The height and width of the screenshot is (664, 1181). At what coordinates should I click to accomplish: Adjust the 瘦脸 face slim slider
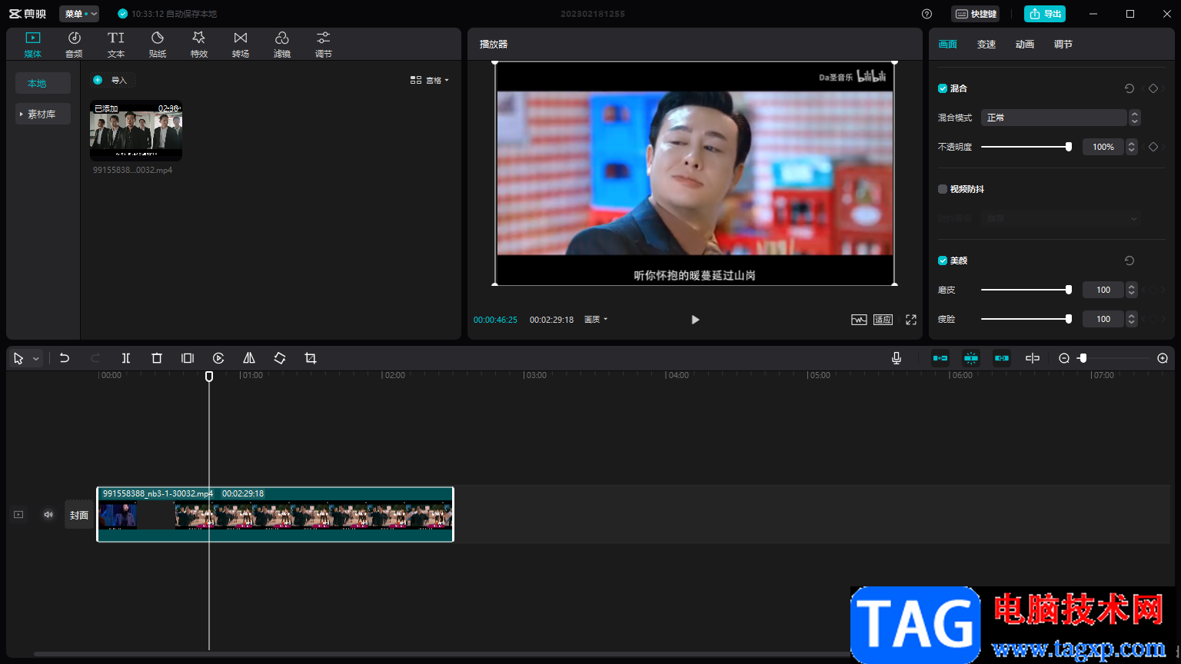pyautogui.click(x=1026, y=319)
